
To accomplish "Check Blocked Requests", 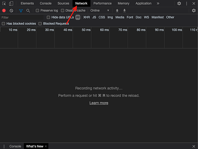I will [40, 24].
